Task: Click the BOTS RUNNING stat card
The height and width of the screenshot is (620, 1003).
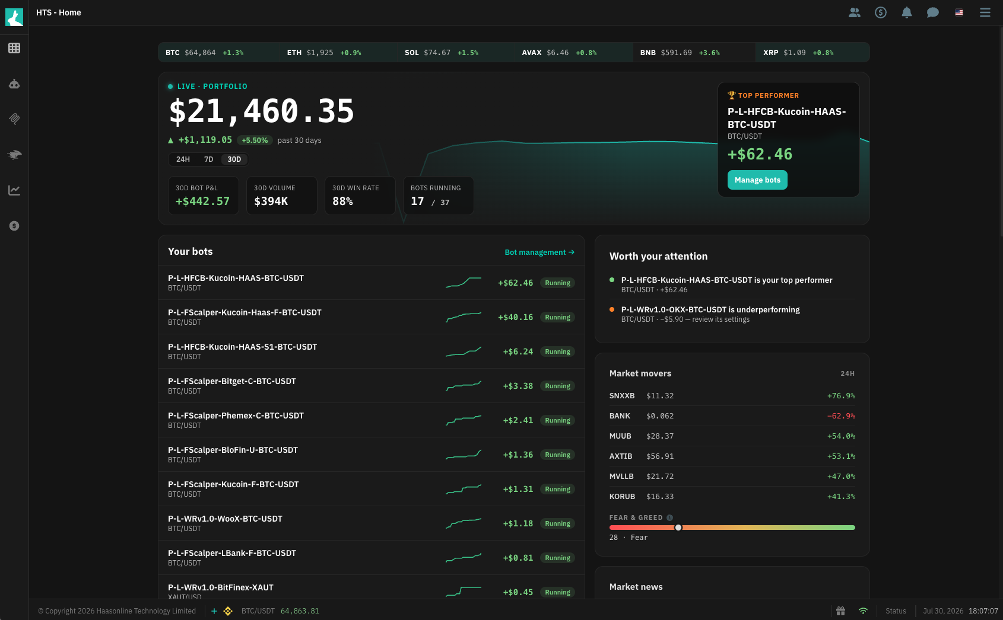Action: [x=439, y=196]
